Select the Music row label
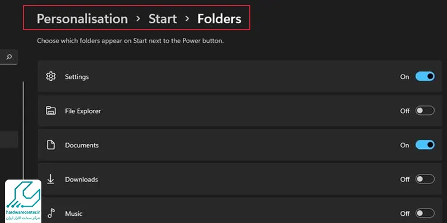The image size is (447, 223). [x=74, y=214]
